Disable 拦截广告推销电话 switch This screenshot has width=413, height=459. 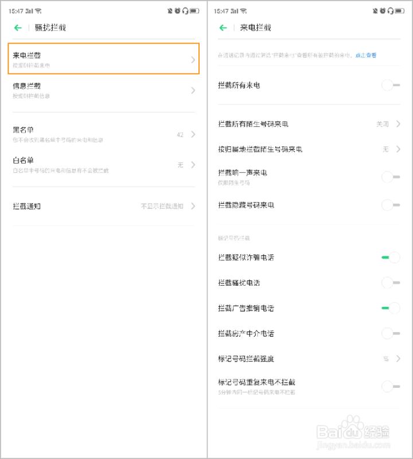tap(391, 308)
